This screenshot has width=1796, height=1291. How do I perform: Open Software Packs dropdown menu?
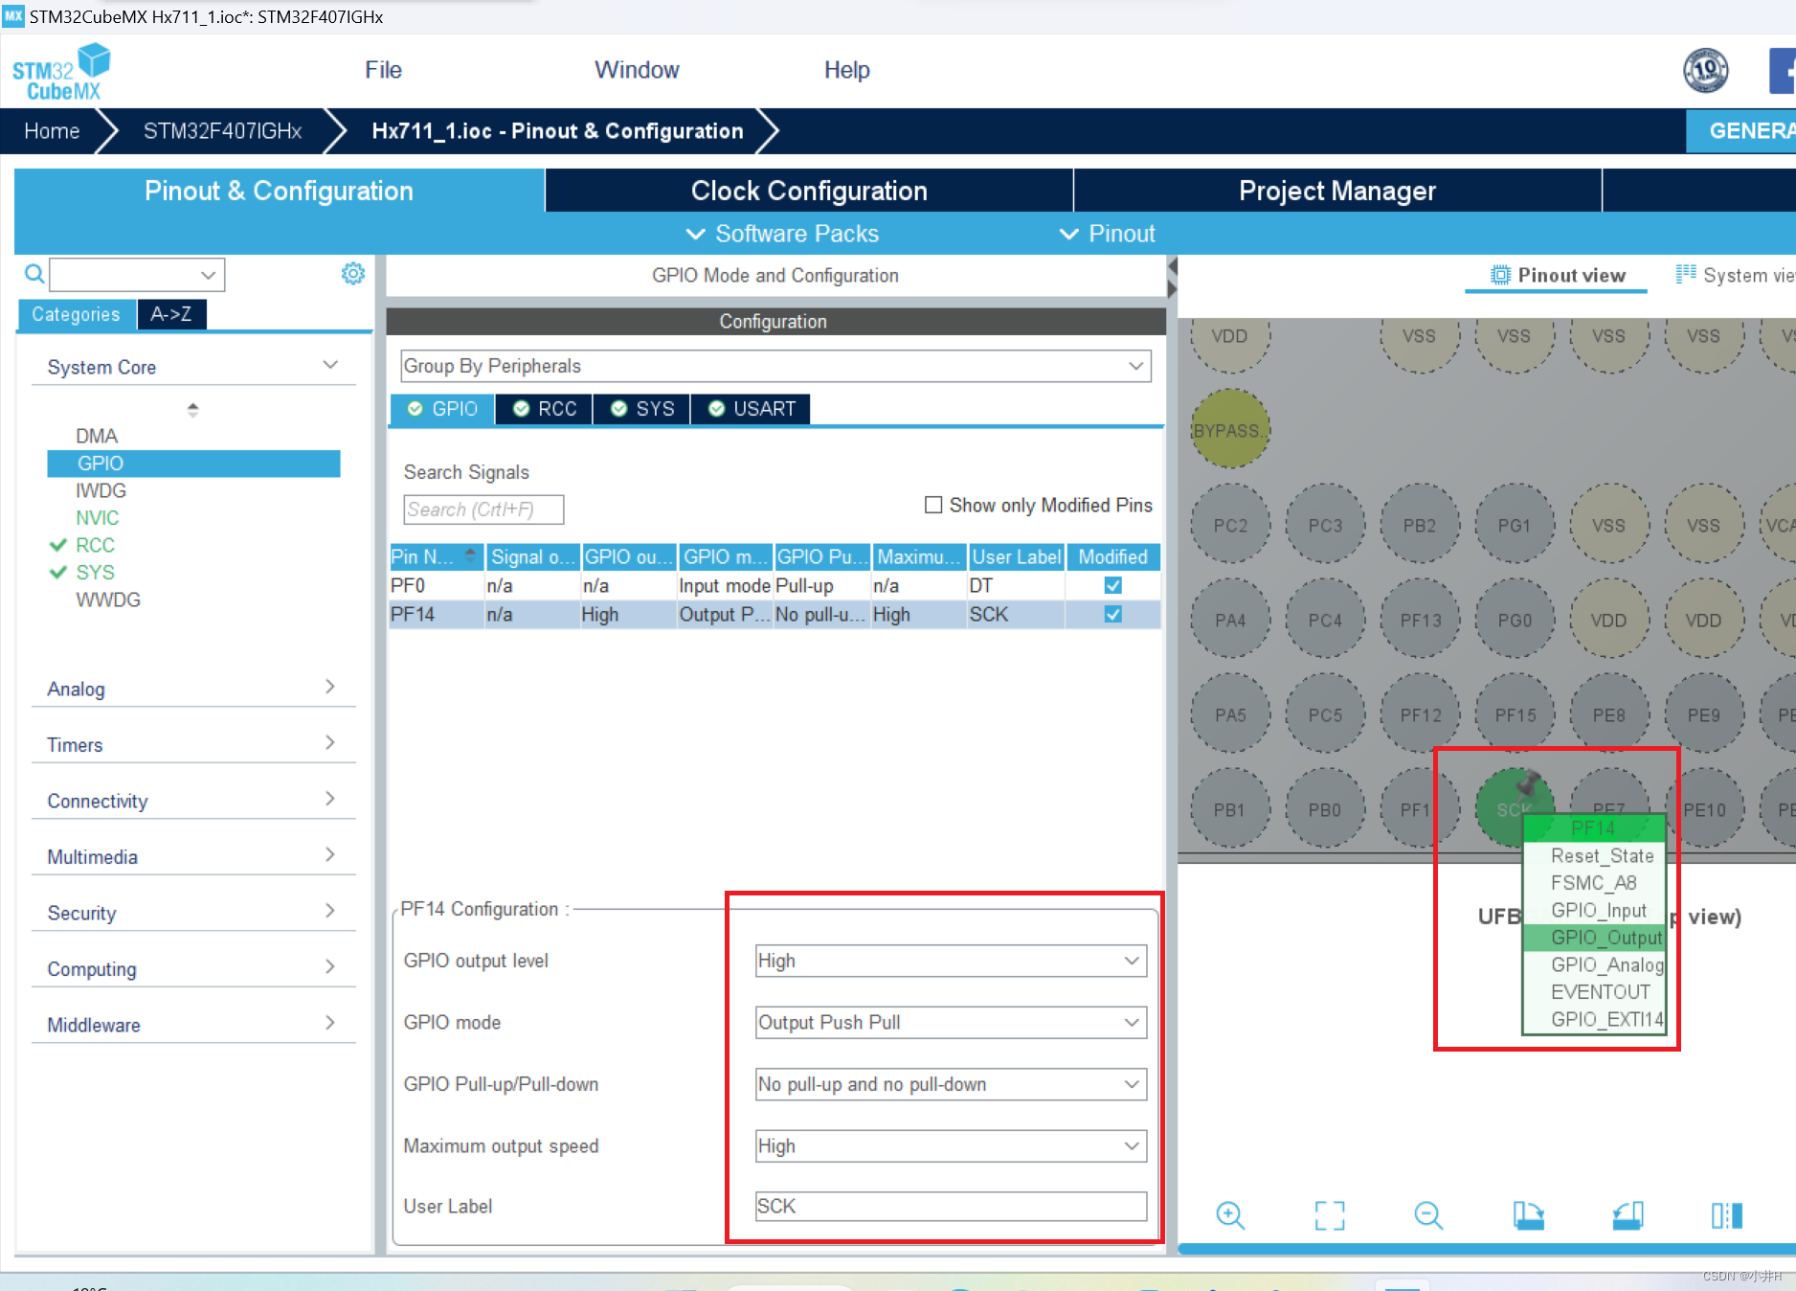(x=782, y=234)
